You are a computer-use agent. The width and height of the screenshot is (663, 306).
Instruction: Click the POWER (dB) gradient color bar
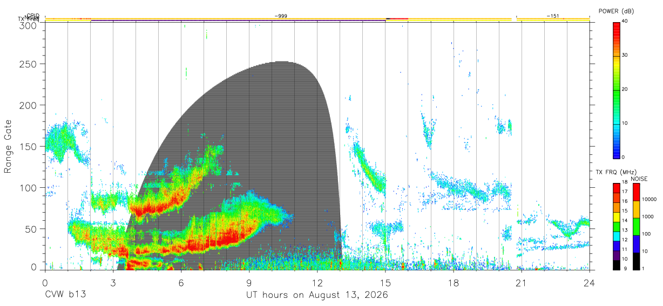[x=616, y=90]
